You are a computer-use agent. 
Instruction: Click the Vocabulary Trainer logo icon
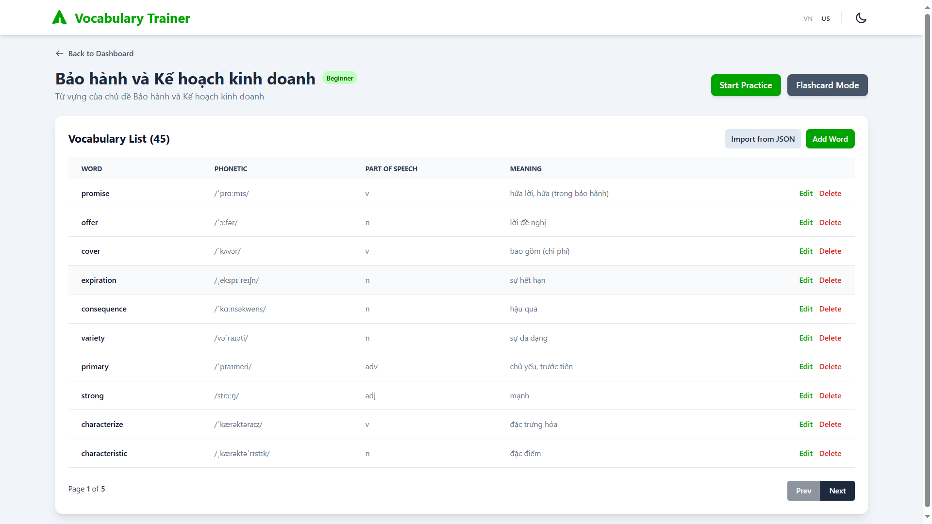point(59,18)
